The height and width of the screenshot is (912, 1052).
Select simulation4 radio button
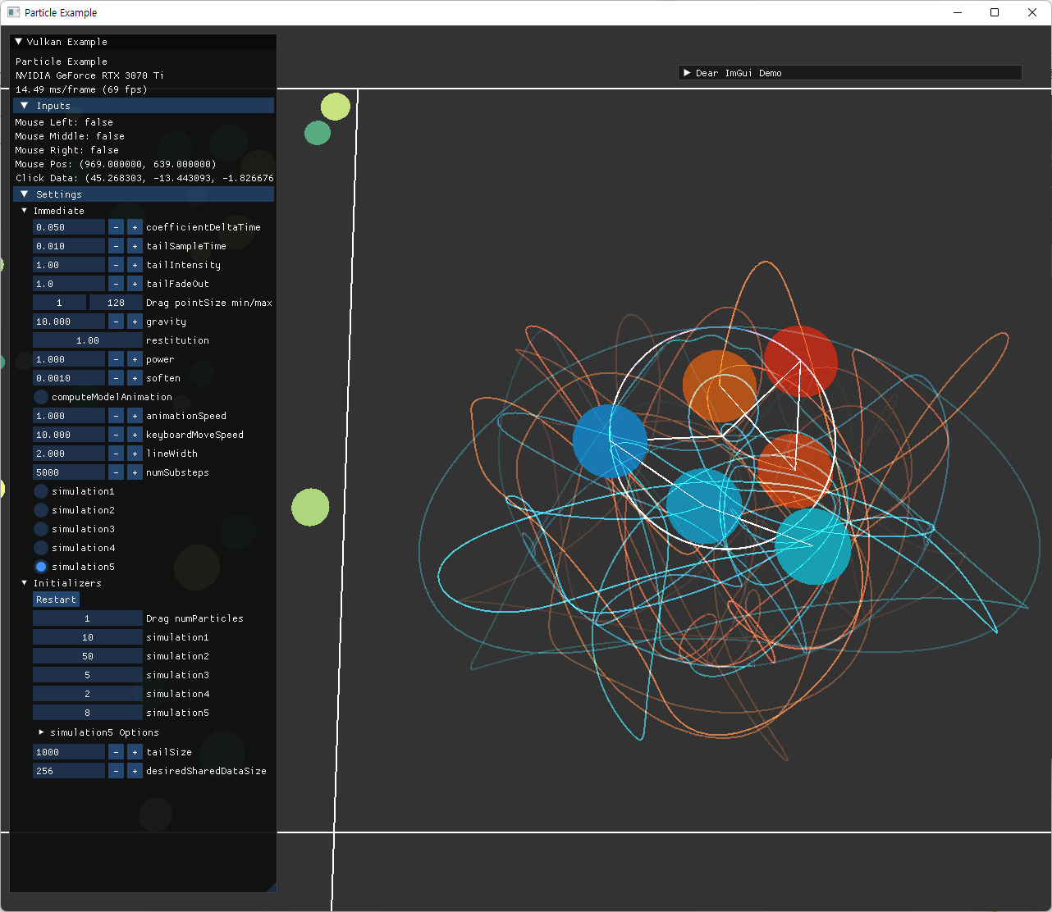click(41, 548)
